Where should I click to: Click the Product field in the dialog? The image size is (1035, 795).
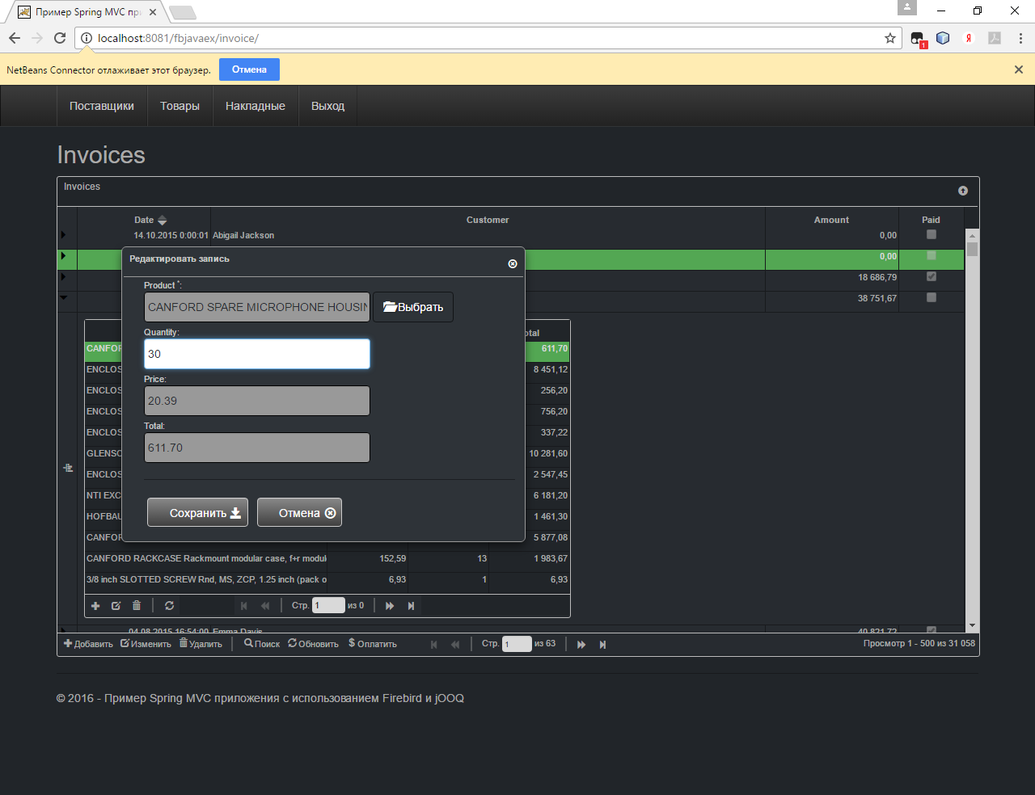(x=257, y=307)
